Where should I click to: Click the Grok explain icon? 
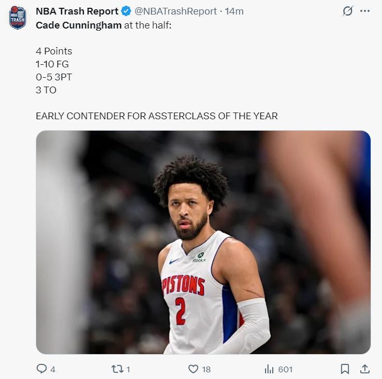tap(347, 11)
